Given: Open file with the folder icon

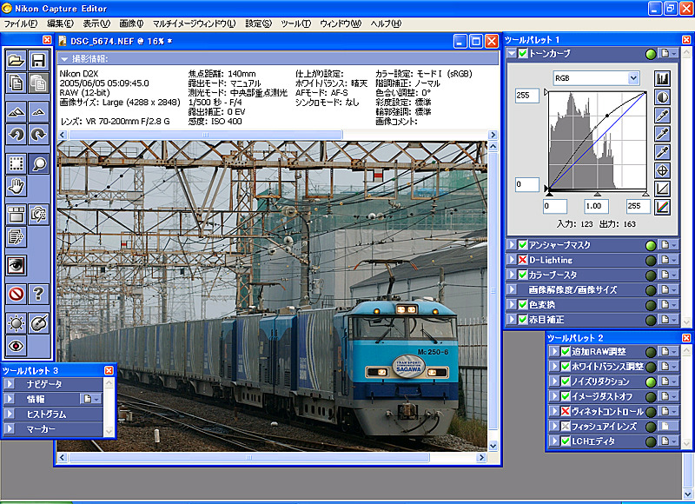Looking at the screenshot, I should tap(16, 60).
